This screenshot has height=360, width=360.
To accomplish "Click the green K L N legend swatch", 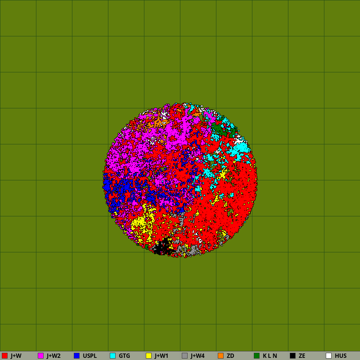I will click(257, 356).
